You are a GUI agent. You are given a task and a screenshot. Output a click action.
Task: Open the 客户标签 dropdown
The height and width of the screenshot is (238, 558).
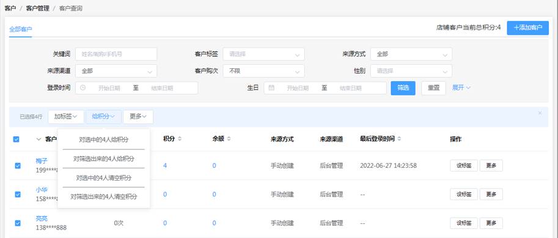[263, 54]
